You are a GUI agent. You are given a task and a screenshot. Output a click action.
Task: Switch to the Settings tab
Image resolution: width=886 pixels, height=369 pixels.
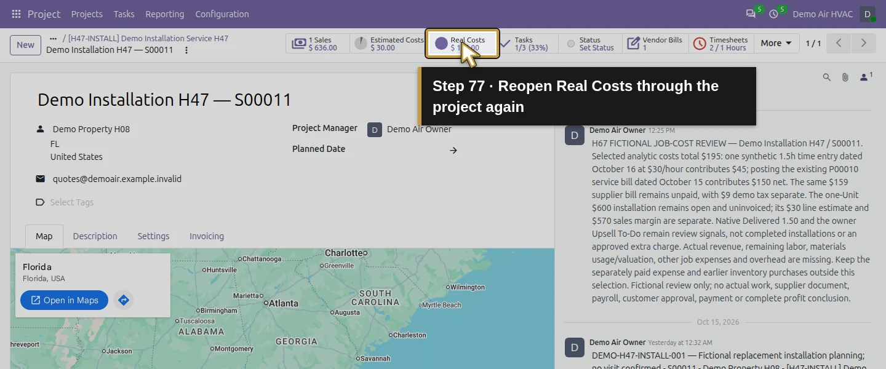pos(153,236)
